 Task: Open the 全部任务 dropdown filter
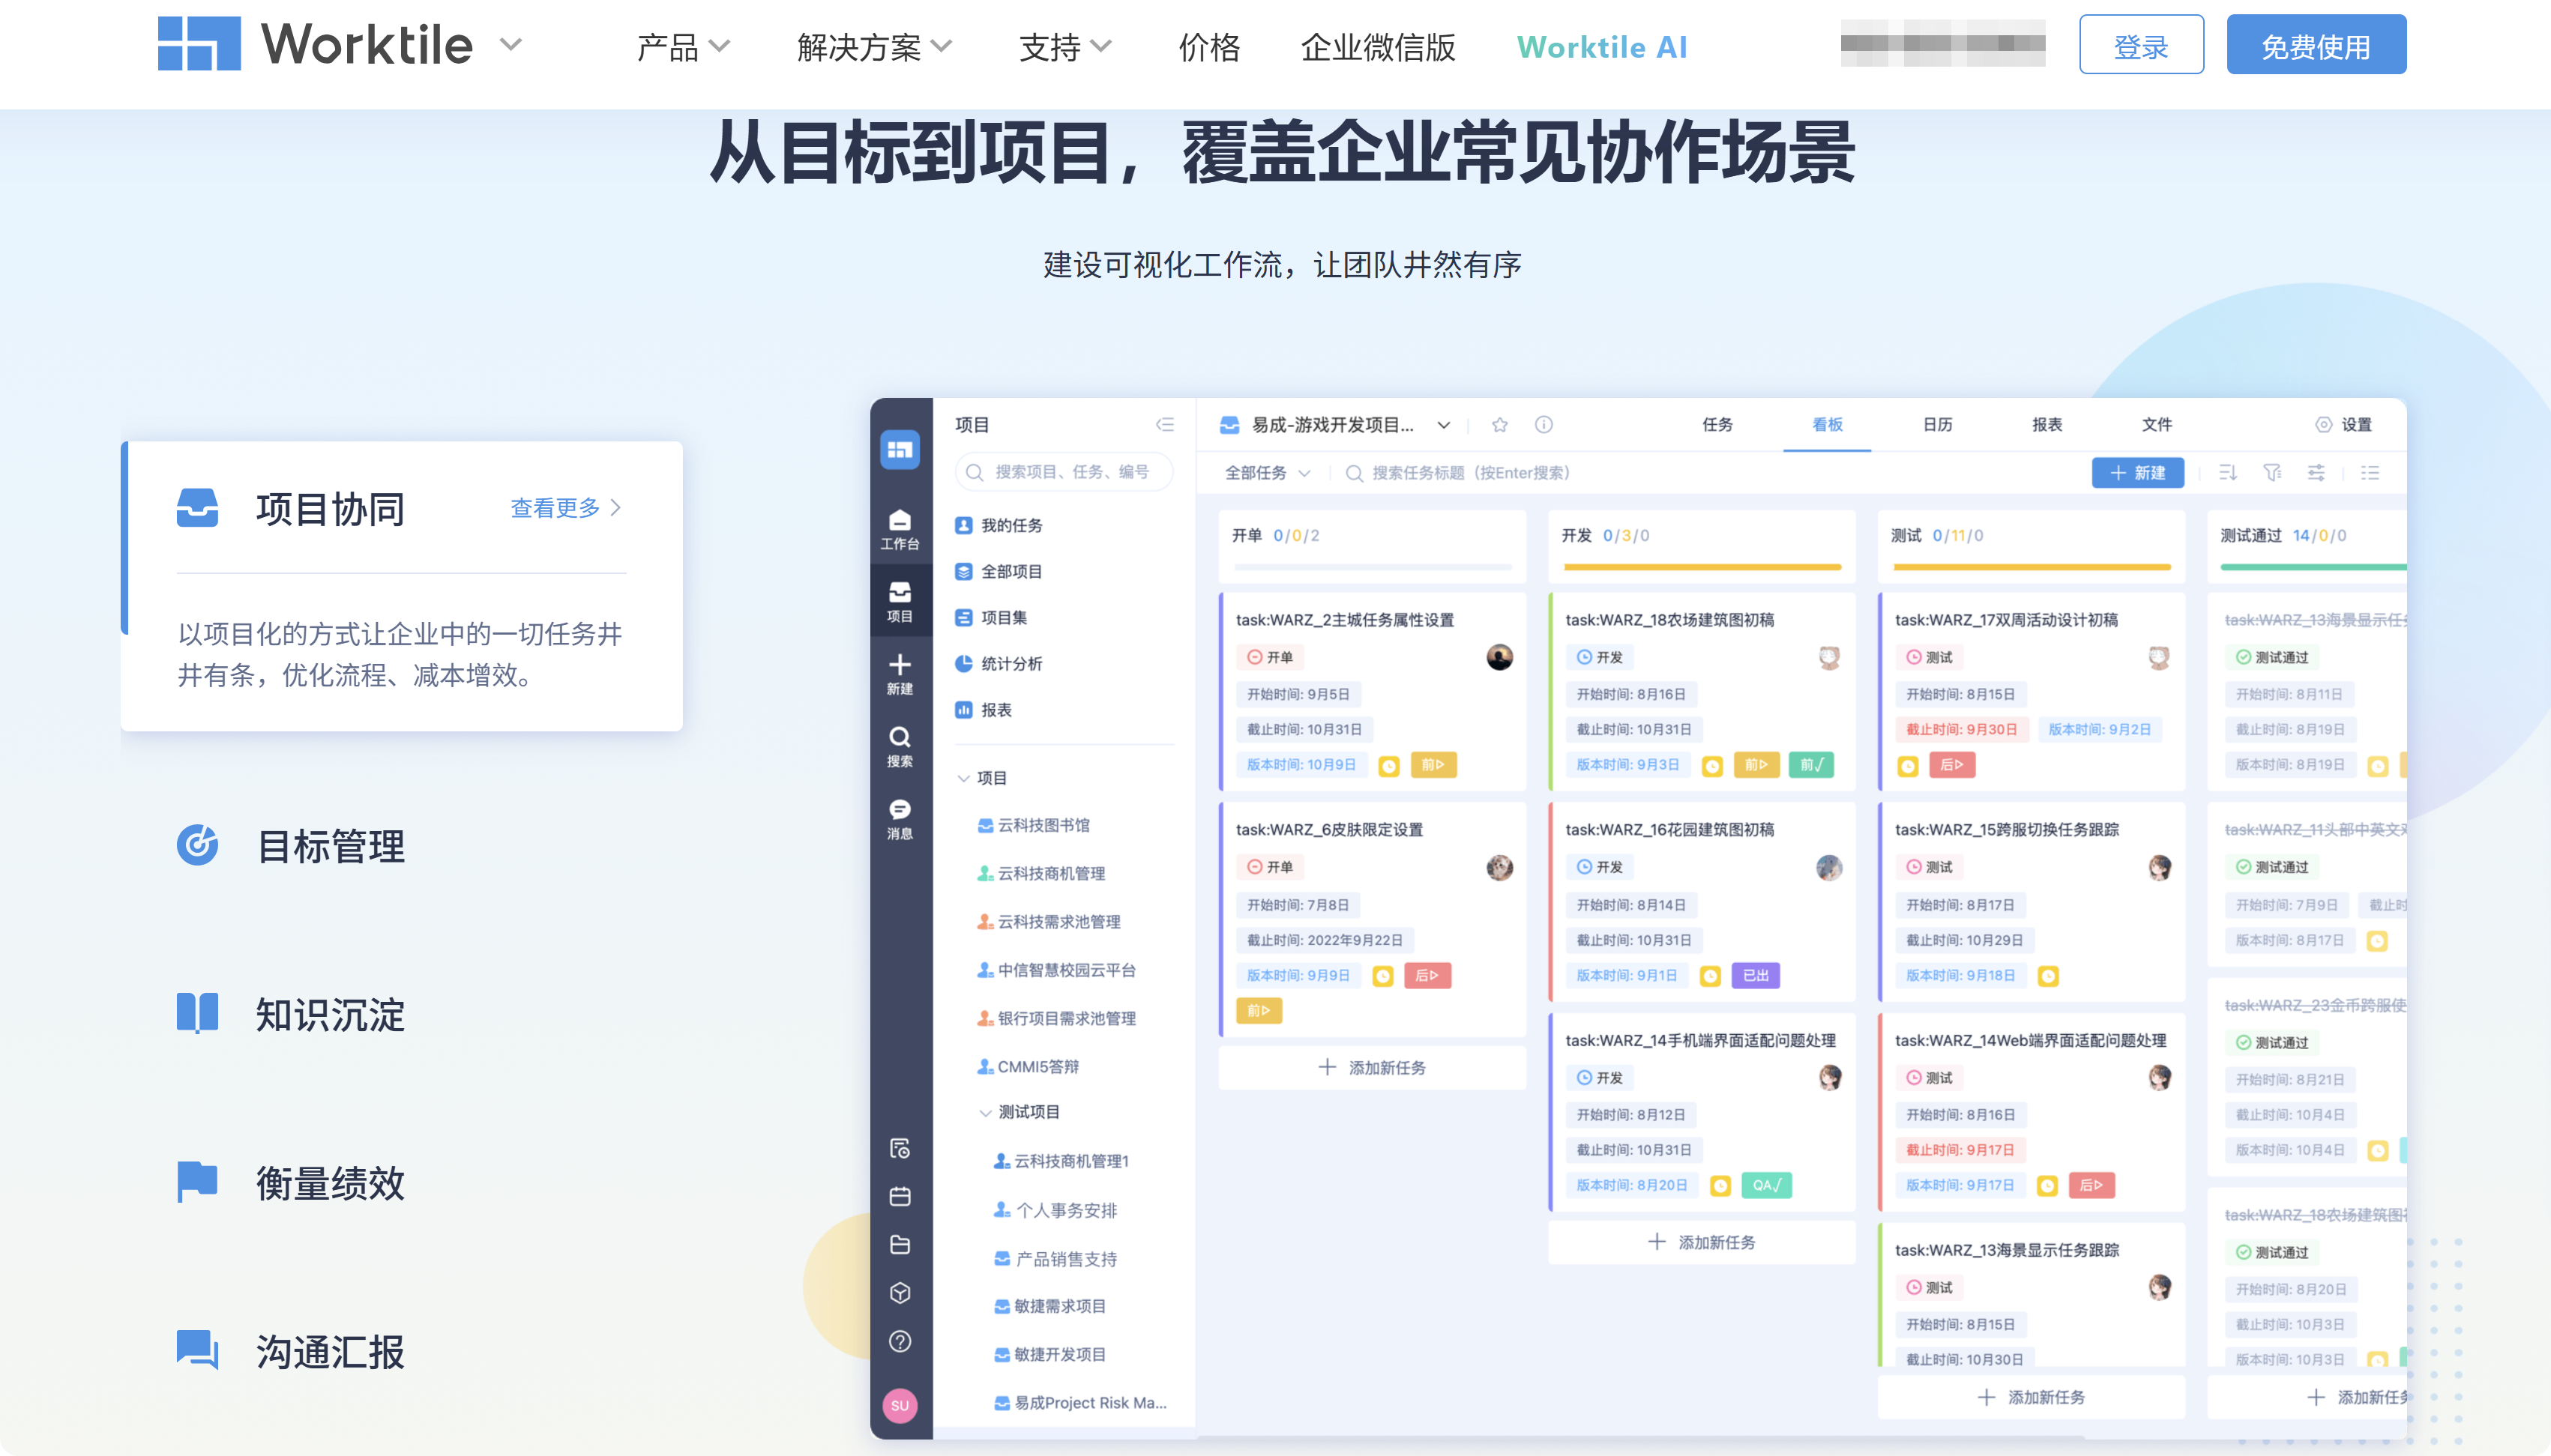(1265, 472)
